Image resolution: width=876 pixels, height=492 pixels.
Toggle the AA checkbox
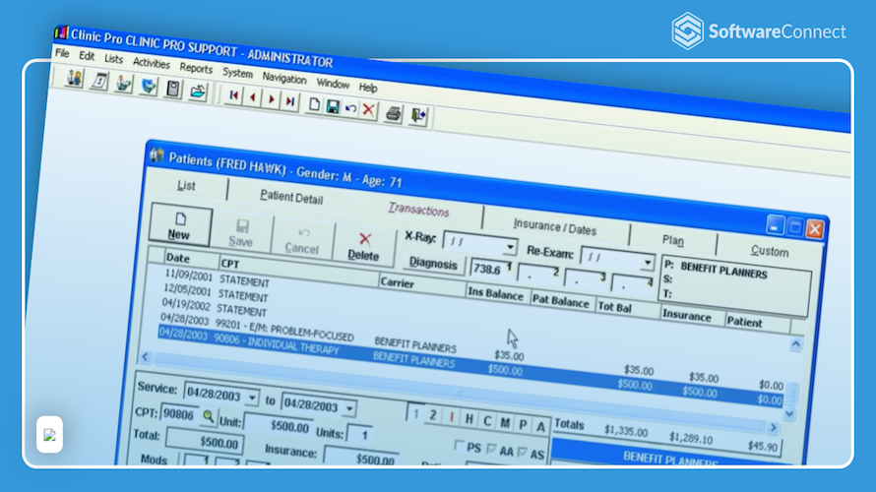pos(491,449)
